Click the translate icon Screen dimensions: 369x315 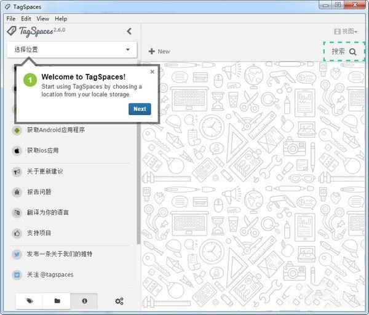(x=17, y=213)
